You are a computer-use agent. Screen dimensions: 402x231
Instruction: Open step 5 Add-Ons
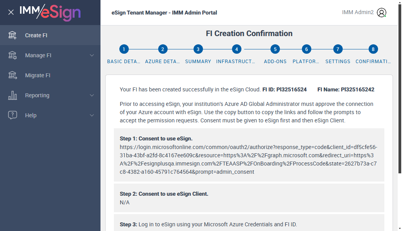(275, 49)
